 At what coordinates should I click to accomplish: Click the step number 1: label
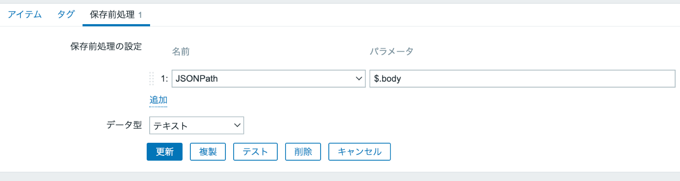pos(164,78)
